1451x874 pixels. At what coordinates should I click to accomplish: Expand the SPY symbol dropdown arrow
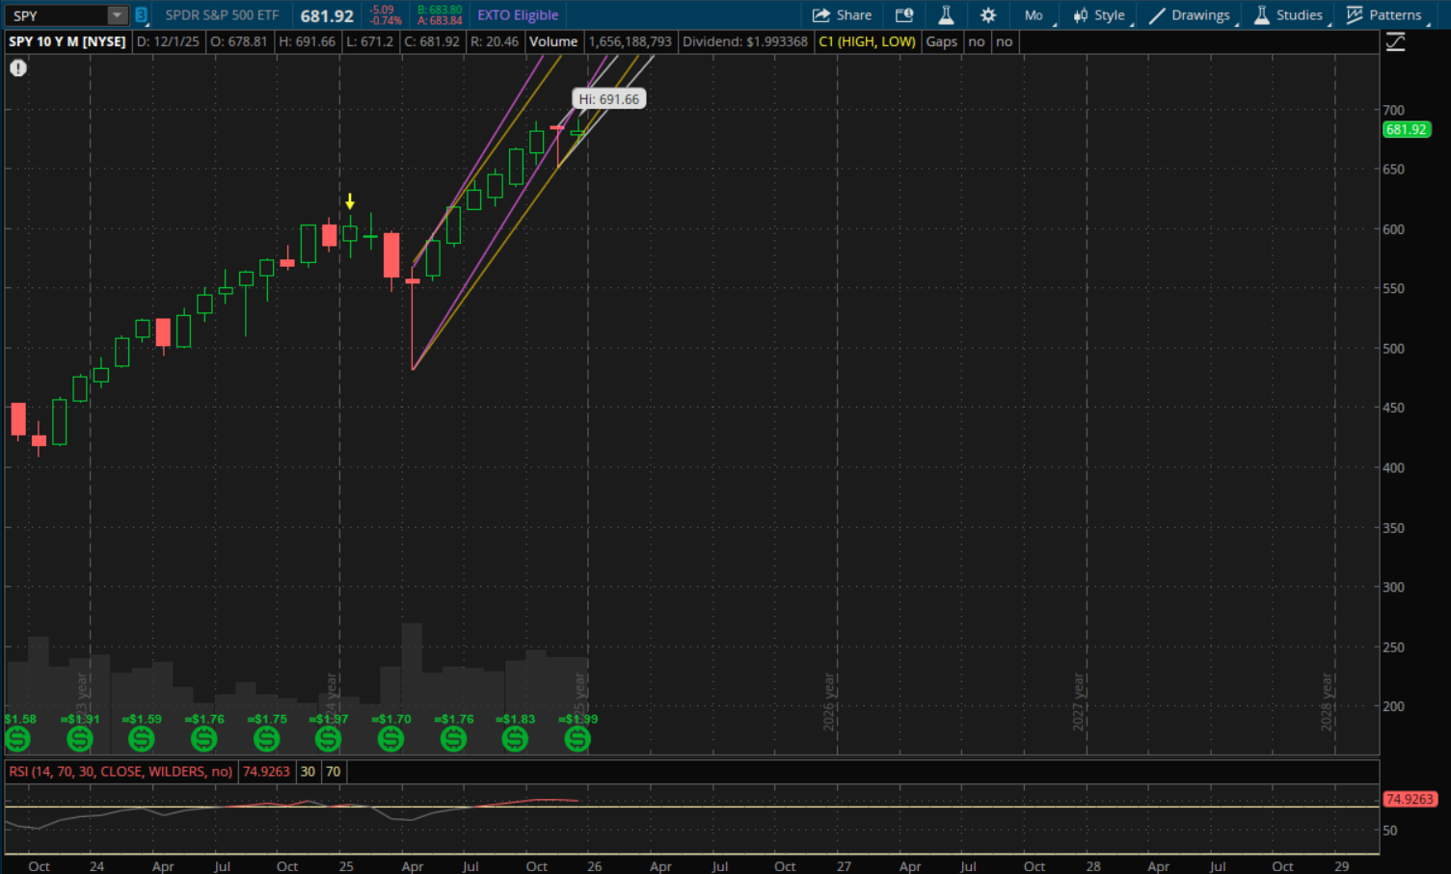pyautogui.click(x=117, y=15)
